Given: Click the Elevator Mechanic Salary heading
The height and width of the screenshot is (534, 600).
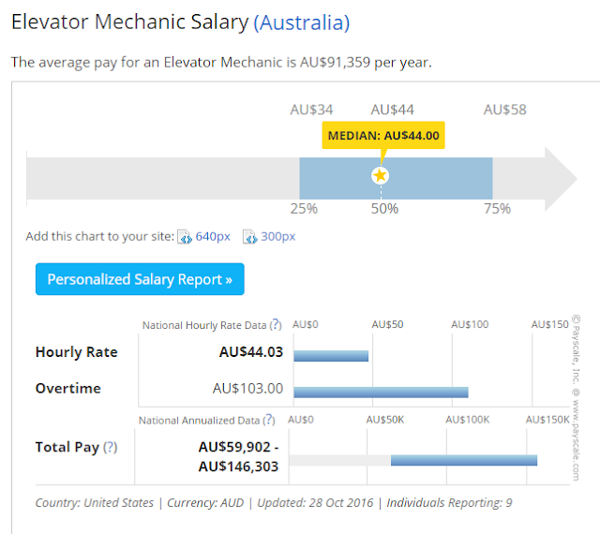Looking at the screenshot, I should click(129, 22).
